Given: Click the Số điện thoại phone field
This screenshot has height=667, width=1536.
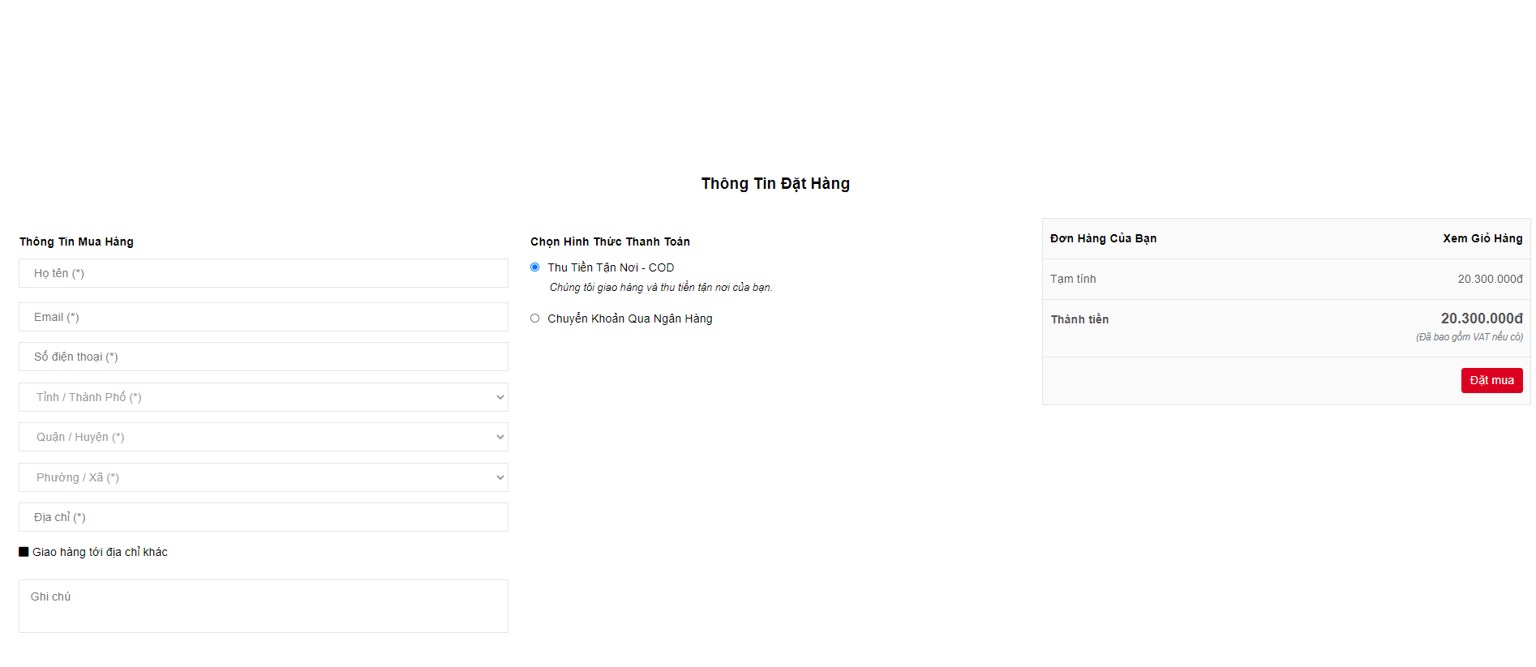Looking at the screenshot, I should [263, 357].
